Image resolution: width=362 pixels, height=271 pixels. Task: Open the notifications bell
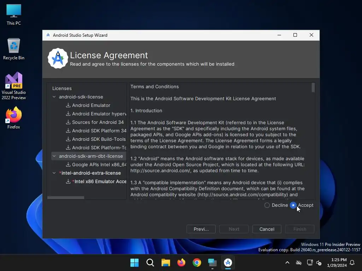[x=352, y=263]
